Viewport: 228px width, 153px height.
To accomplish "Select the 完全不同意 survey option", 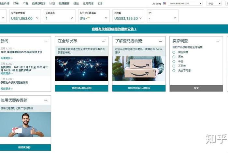I will 174,71.
